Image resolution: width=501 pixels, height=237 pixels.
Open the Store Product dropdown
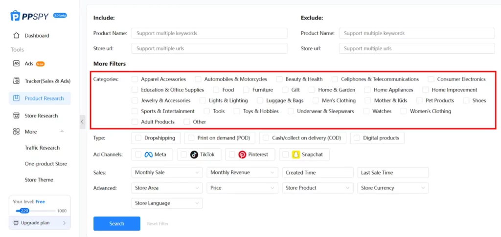click(x=318, y=188)
